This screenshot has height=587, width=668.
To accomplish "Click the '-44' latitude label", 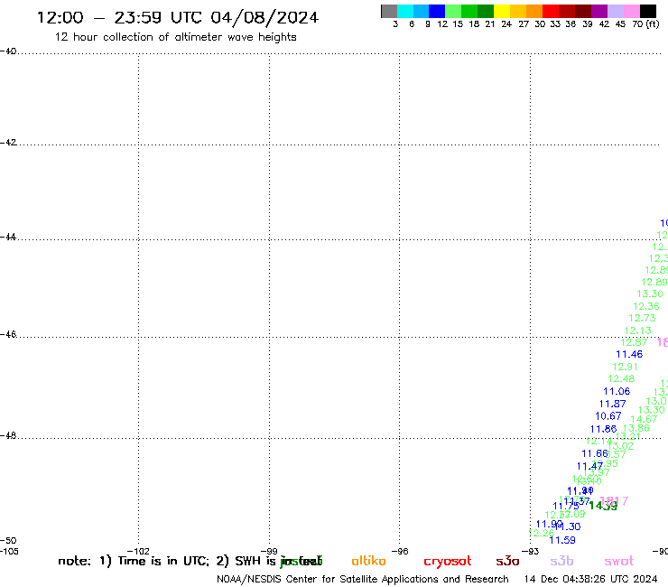I will coord(8,237).
